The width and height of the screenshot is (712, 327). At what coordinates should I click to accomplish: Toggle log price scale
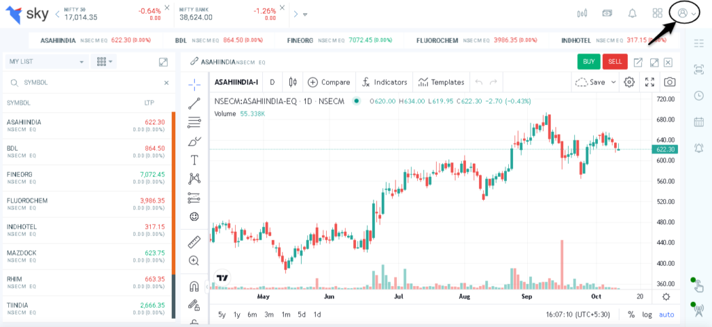[647, 315]
